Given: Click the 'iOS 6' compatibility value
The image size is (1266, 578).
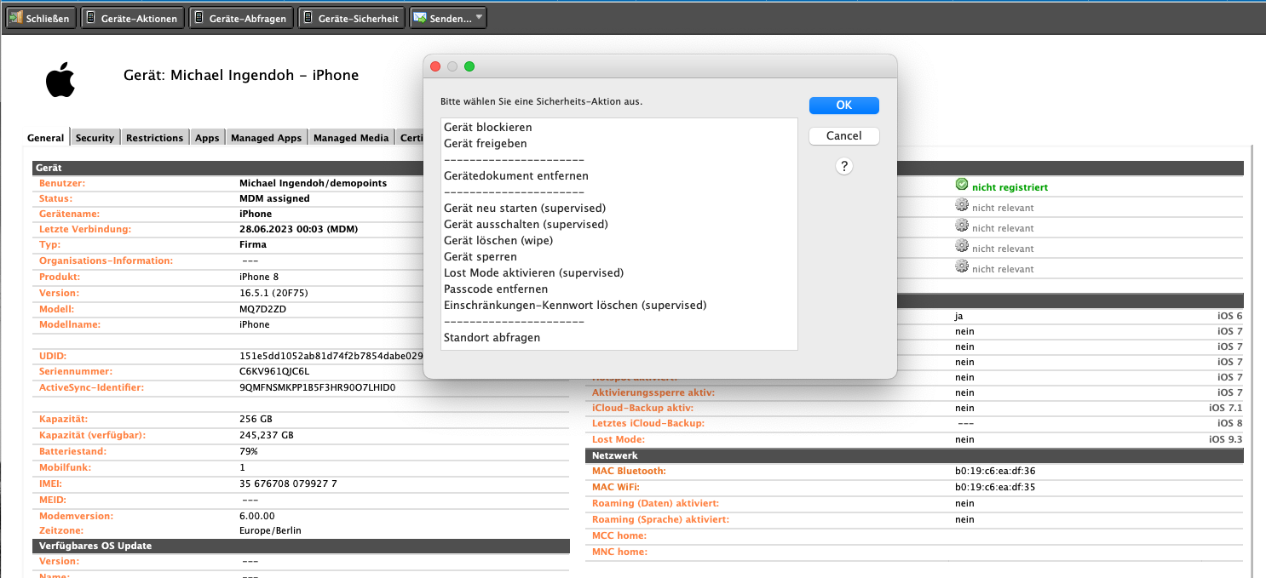Looking at the screenshot, I should (x=1230, y=316).
